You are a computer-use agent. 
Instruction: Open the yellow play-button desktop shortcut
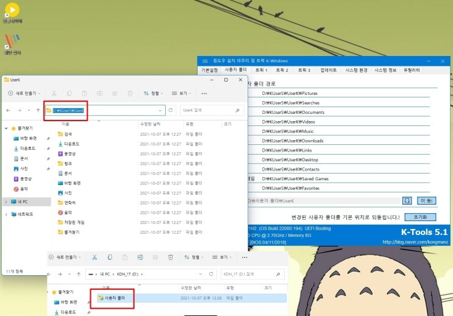tap(12, 13)
